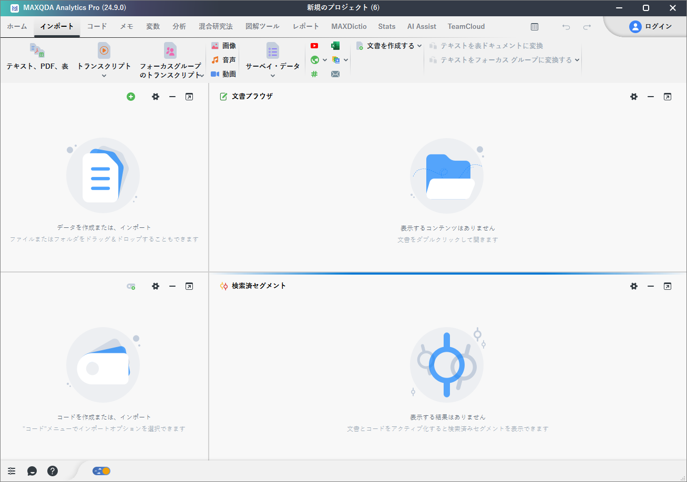Open the メモ tab

click(126, 26)
